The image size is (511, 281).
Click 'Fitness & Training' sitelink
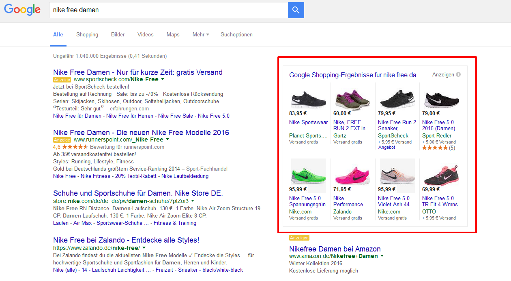175,223
